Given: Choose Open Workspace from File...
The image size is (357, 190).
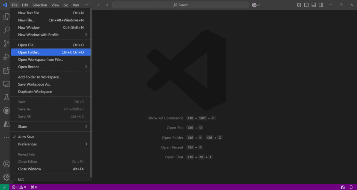Looking at the screenshot, I should point(51,59).
